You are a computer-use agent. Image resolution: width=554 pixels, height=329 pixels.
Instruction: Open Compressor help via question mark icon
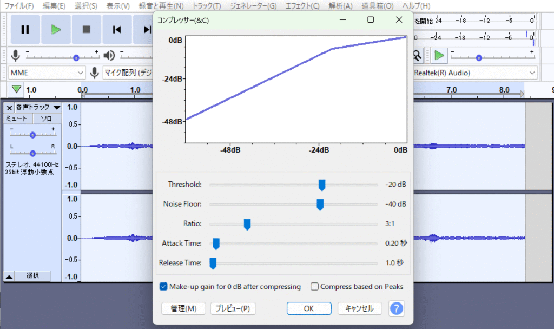coord(397,308)
